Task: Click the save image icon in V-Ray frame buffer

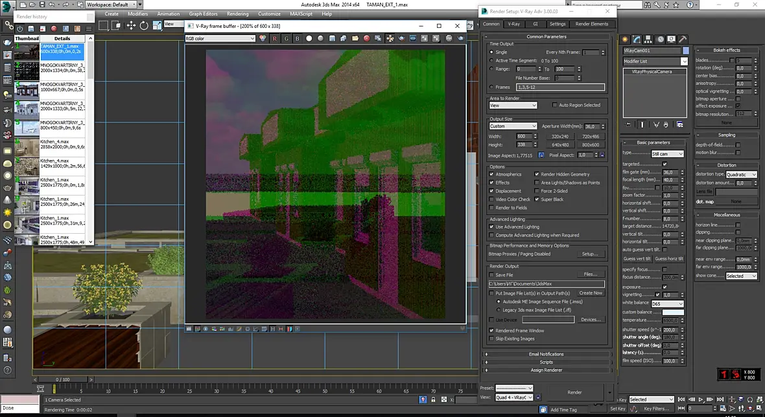Action: pyautogui.click(x=332, y=38)
